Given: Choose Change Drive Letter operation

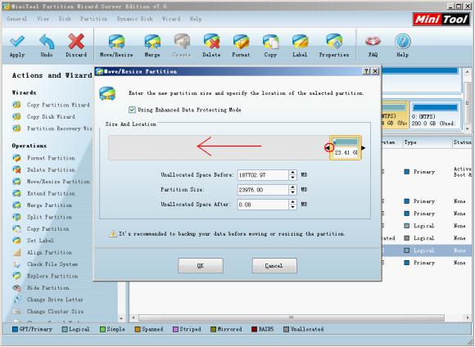Looking at the screenshot, I should (x=48, y=300).
